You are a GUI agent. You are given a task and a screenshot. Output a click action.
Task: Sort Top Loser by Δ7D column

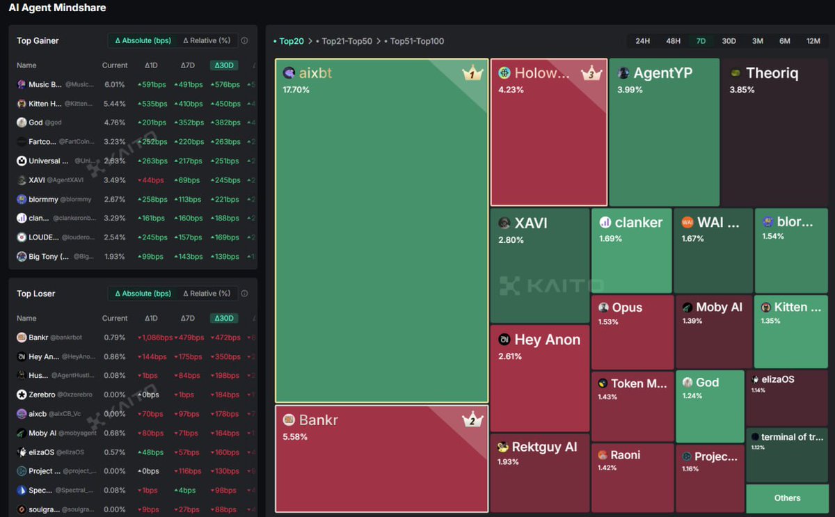[x=188, y=318]
